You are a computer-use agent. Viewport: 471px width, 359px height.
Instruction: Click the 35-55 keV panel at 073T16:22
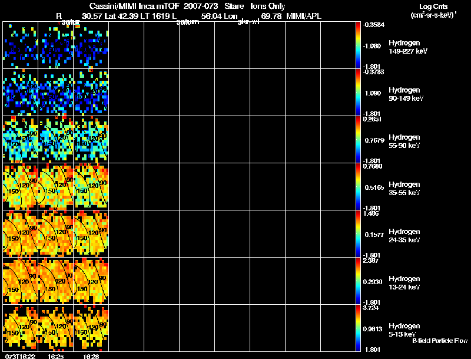[x=21, y=186]
